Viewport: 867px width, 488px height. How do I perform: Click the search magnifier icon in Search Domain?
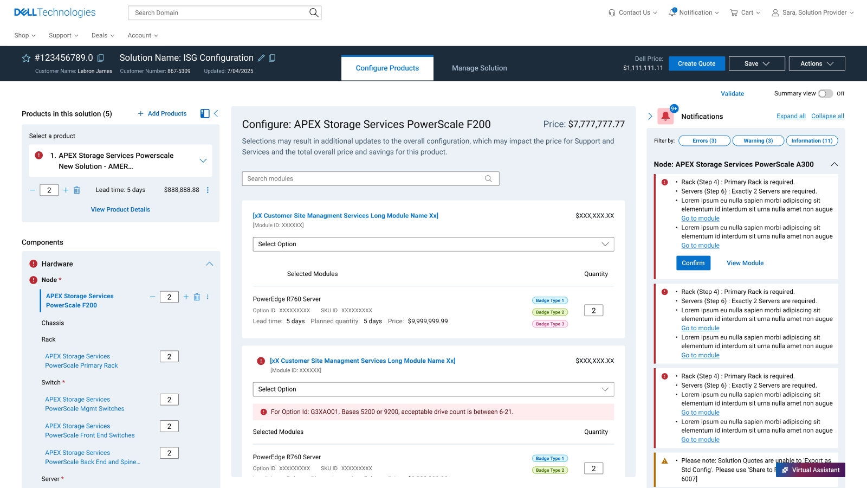click(314, 12)
